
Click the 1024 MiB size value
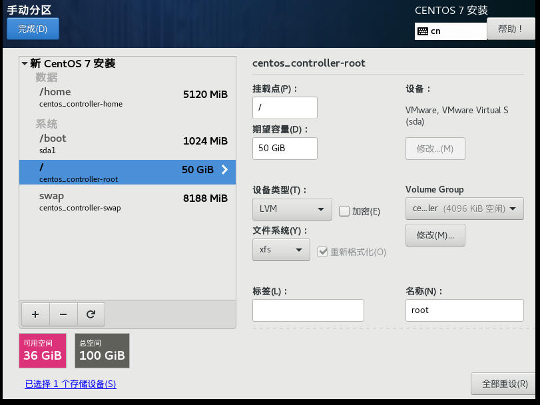point(205,141)
